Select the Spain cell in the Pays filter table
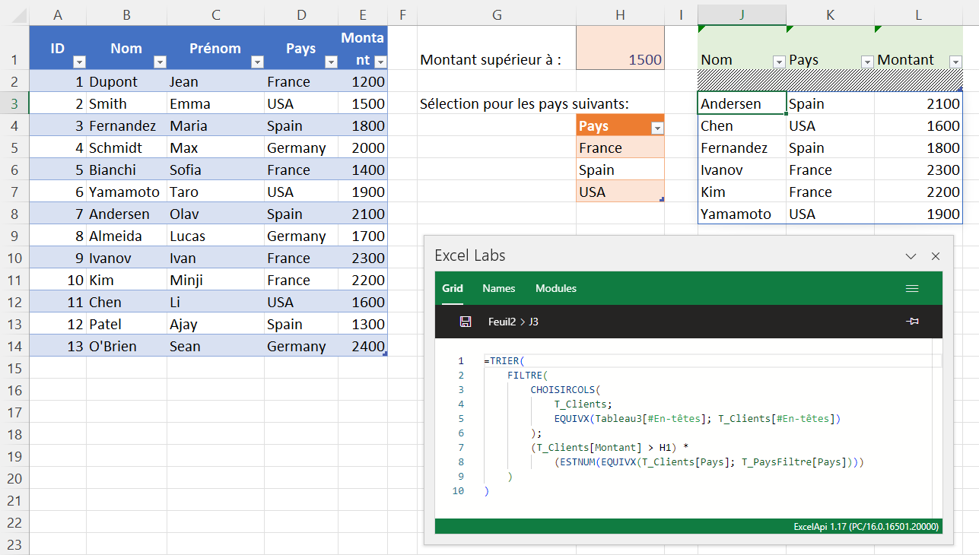This screenshot has width=979, height=555. (x=620, y=170)
